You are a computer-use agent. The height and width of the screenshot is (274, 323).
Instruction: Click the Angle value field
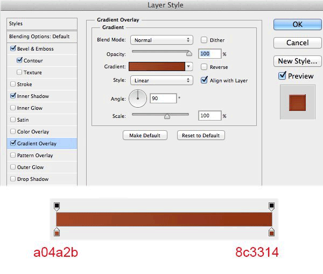pyautogui.click(x=163, y=99)
